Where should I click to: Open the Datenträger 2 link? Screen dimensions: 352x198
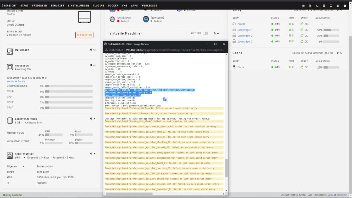click(x=245, y=36)
